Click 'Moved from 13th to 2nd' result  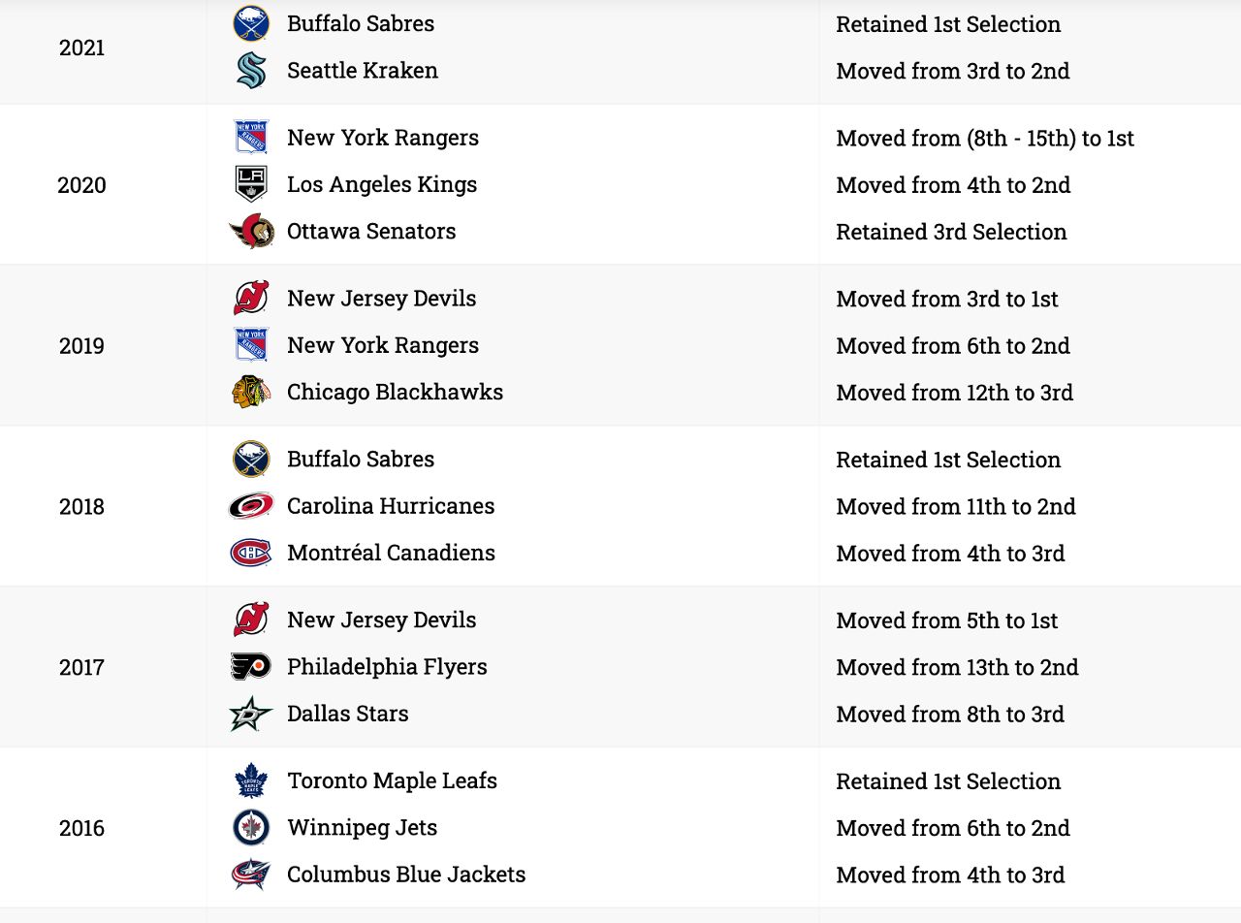957,667
